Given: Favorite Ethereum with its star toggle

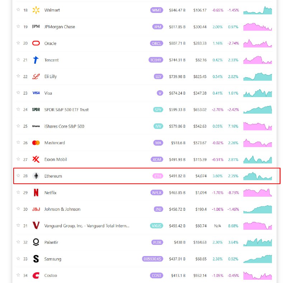Looking at the screenshot, I should coord(18,176).
